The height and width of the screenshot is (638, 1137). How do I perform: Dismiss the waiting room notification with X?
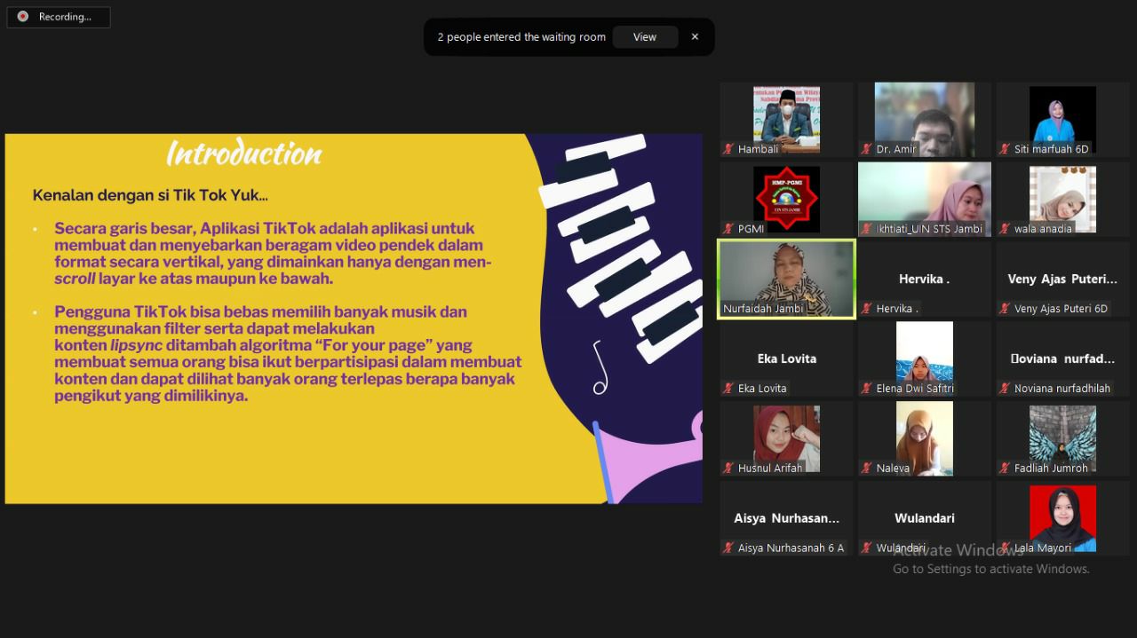(x=695, y=37)
